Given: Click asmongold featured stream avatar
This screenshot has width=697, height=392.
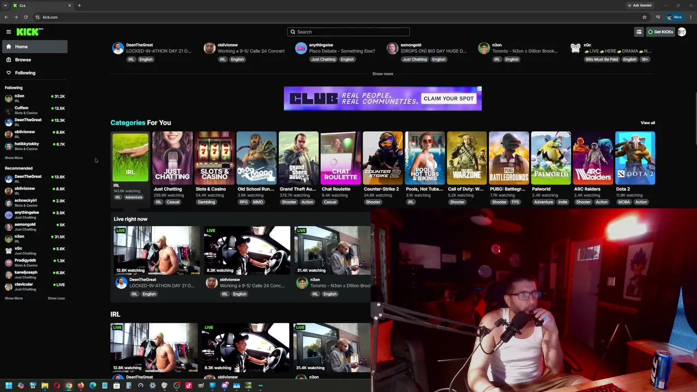Looking at the screenshot, I should pos(392,49).
